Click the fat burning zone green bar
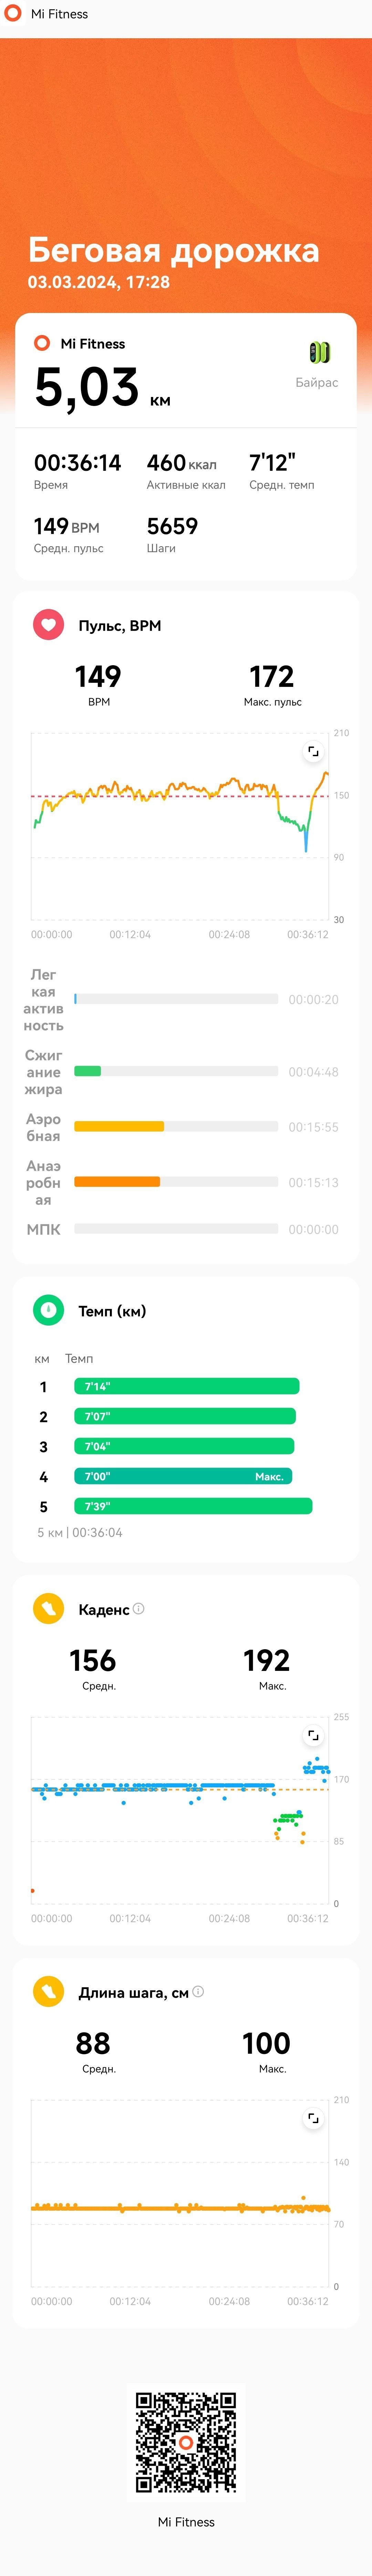 [88, 1071]
